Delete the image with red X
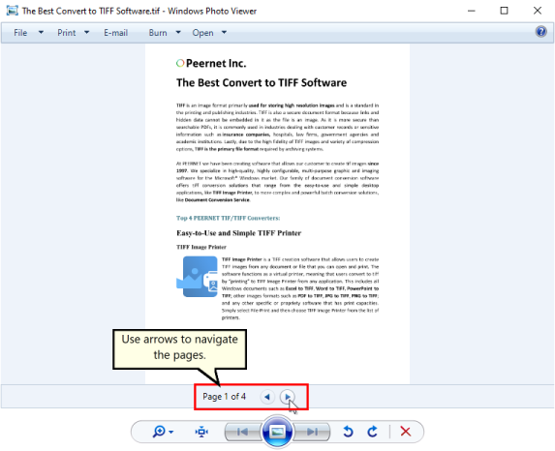Screen dimensions: 555x451 405,432
